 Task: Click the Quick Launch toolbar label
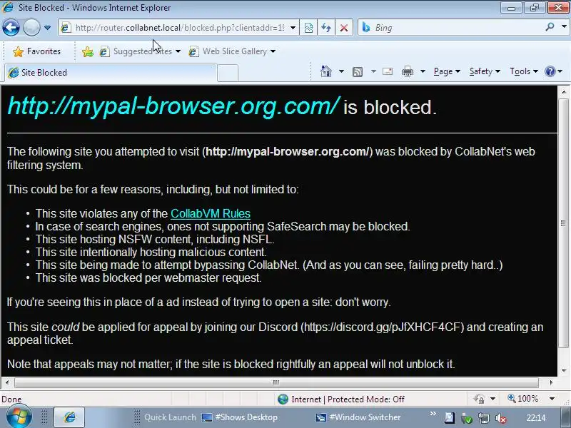tap(170, 417)
